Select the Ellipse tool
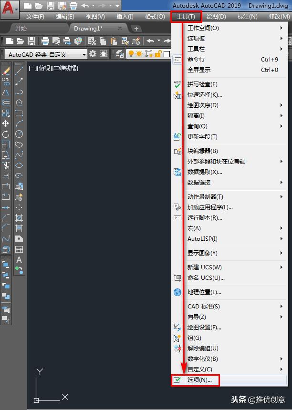Image resolution: width=292 pixels, height=410 pixels. click(19, 165)
